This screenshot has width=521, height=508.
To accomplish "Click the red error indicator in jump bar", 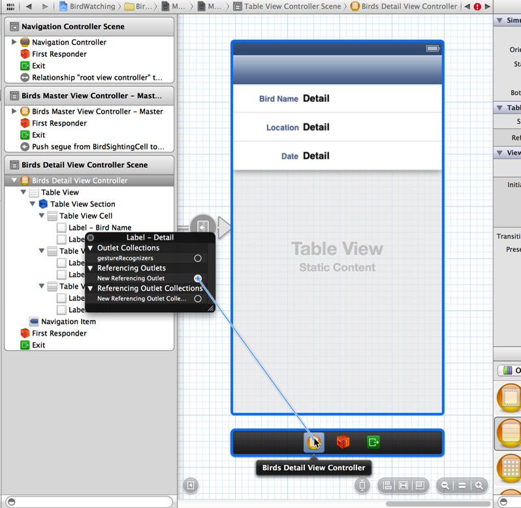I will [x=477, y=7].
